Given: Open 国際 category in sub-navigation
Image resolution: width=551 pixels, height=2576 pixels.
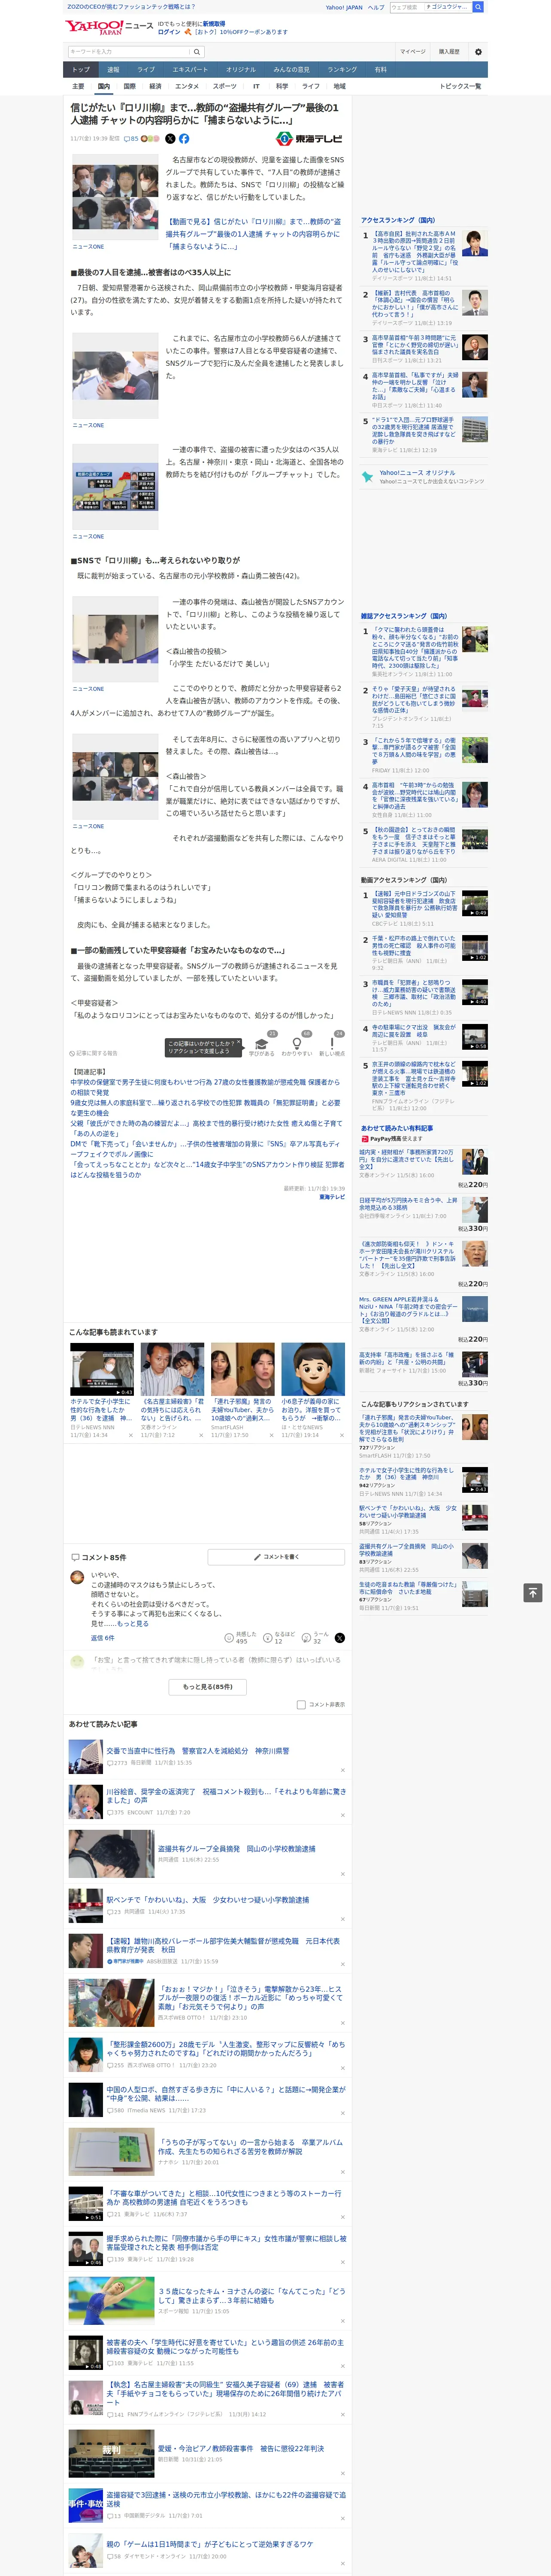Looking at the screenshot, I should [129, 86].
